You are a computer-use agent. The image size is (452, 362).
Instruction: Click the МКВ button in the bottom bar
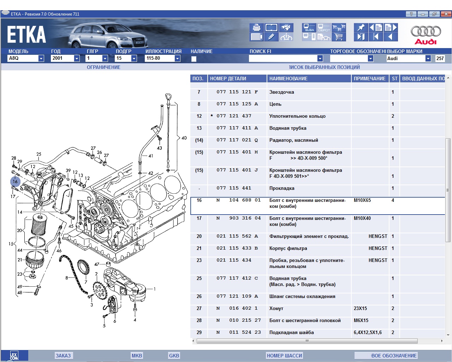137,356
